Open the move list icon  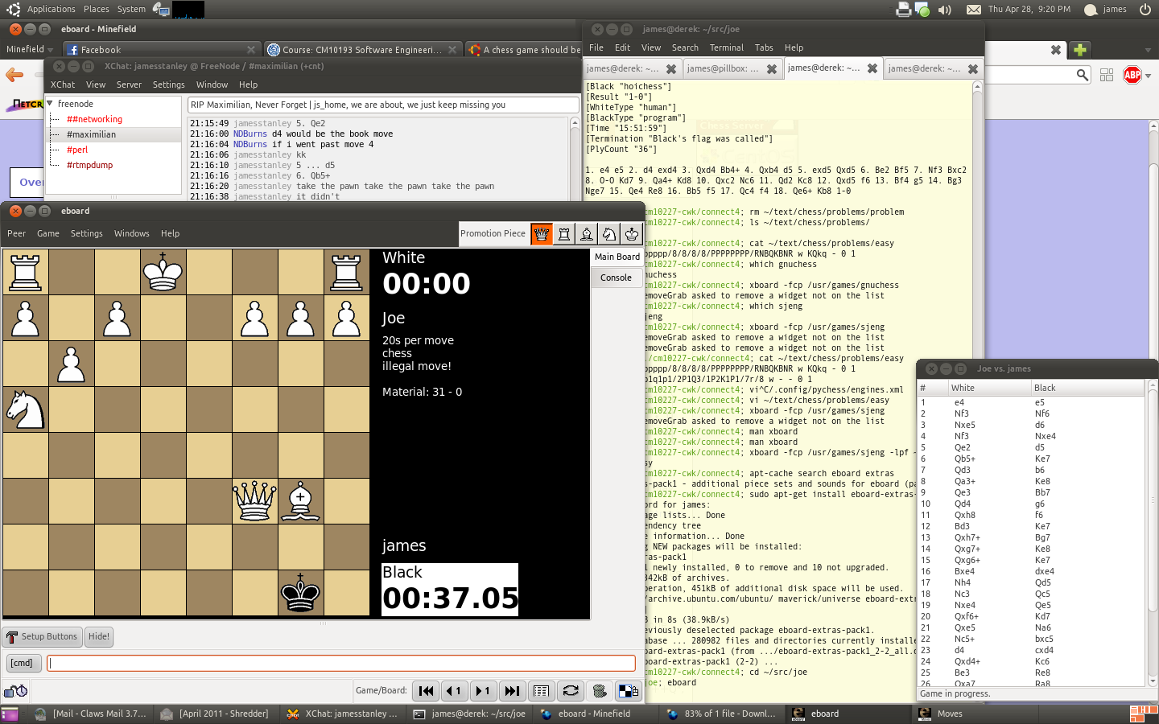[542, 691]
